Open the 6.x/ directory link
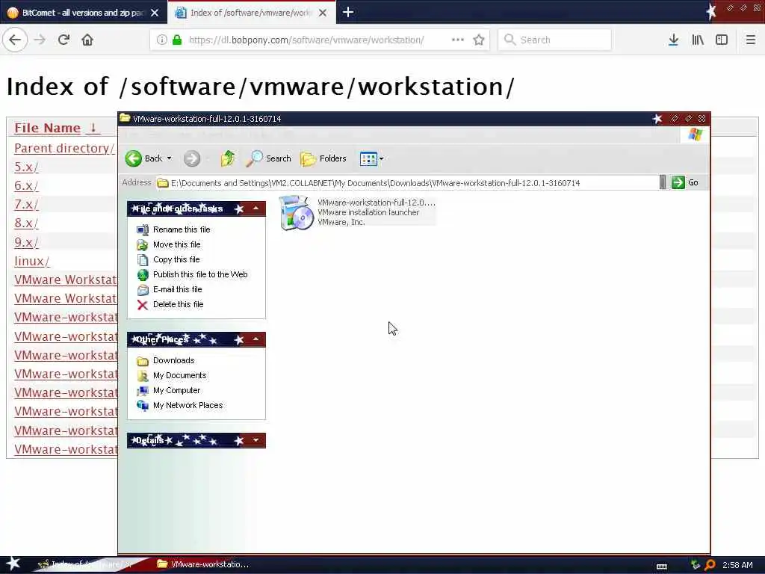Screen dimensions: 765x574 coord(26,185)
